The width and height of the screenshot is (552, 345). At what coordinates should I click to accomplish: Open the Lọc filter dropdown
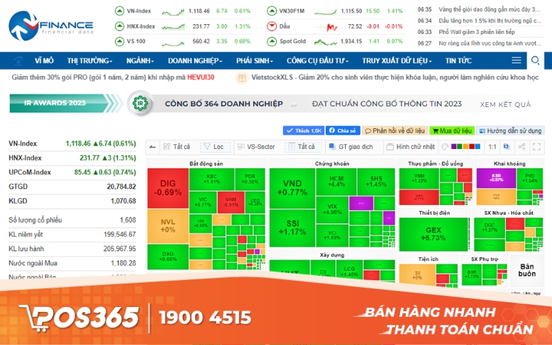click(215, 147)
